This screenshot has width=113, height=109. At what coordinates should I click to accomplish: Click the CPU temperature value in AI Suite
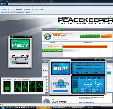(x=80, y=65)
